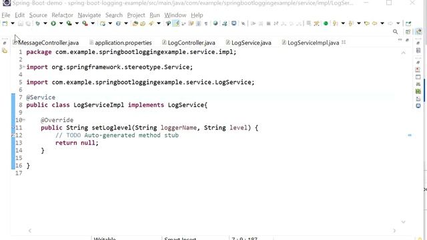Collapse the import block at line 3

click(24, 67)
